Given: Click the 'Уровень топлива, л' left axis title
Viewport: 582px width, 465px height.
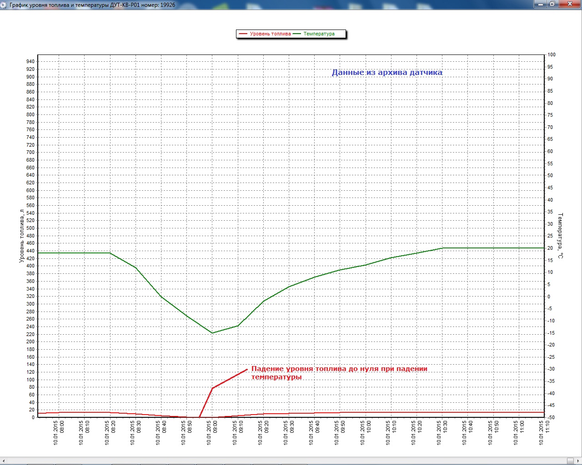Looking at the screenshot, I should pyautogui.click(x=21, y=236).
